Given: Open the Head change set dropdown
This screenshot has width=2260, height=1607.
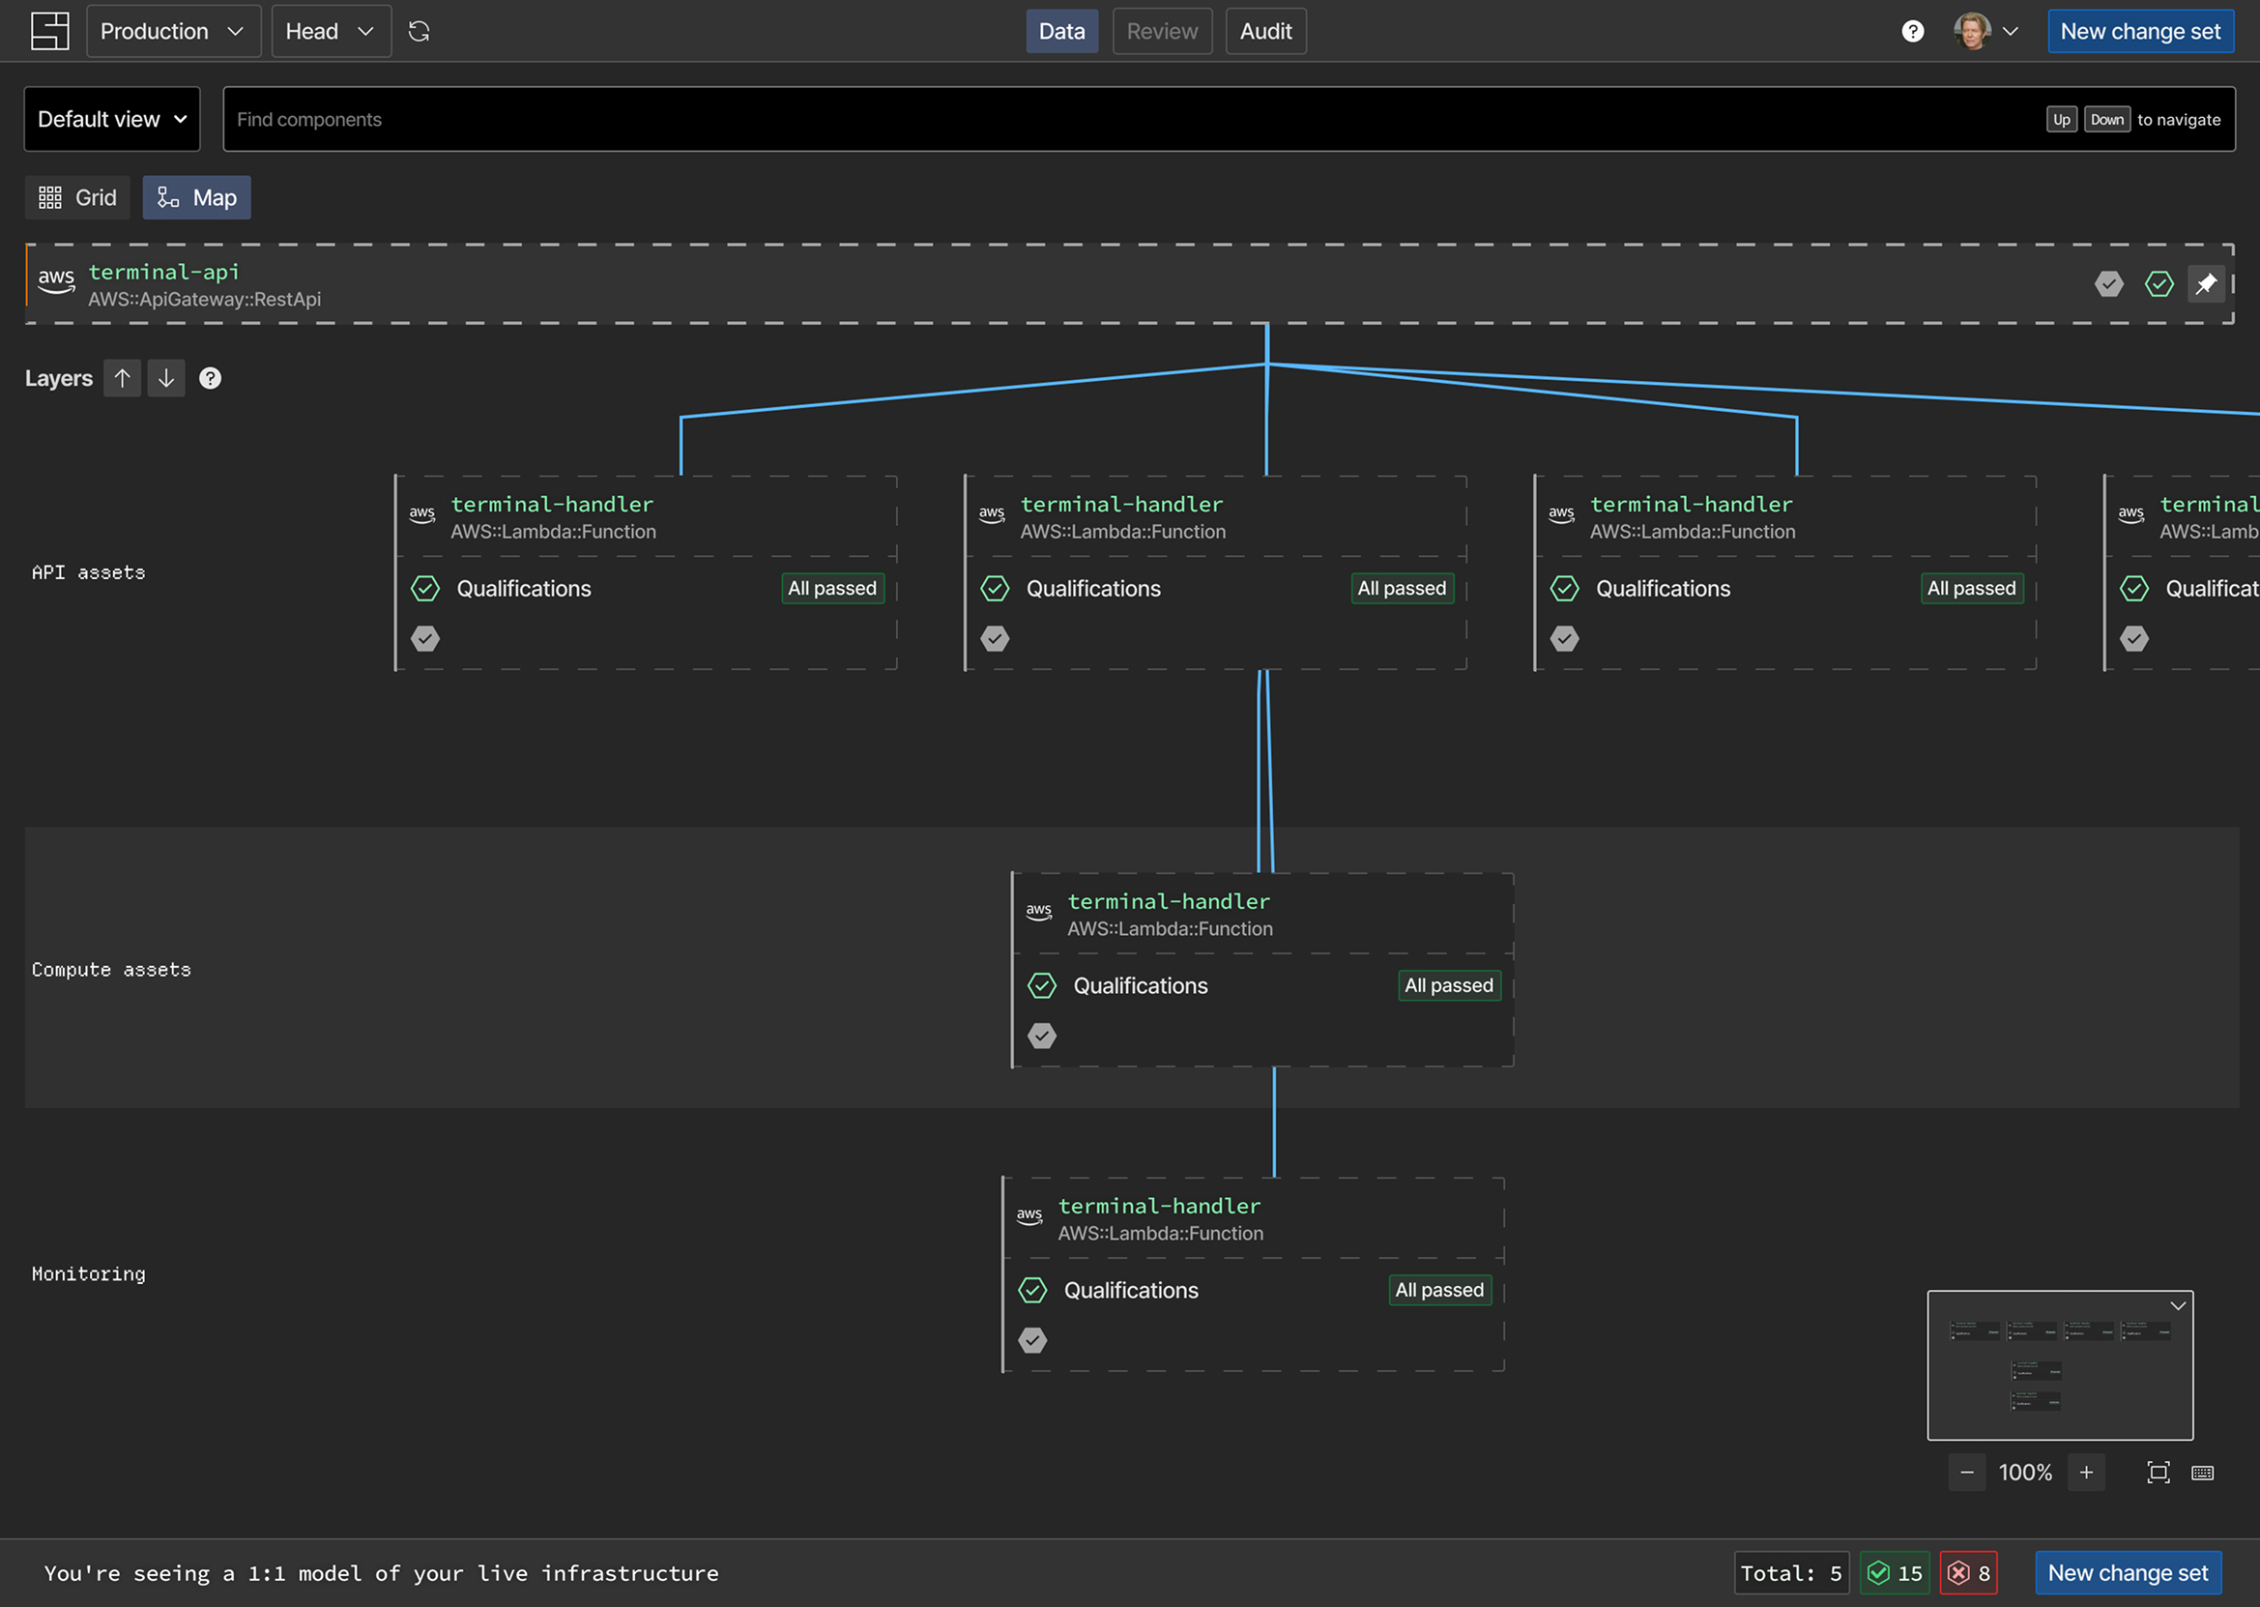Looking at the screenshot, I should click(x=332, y=32).
